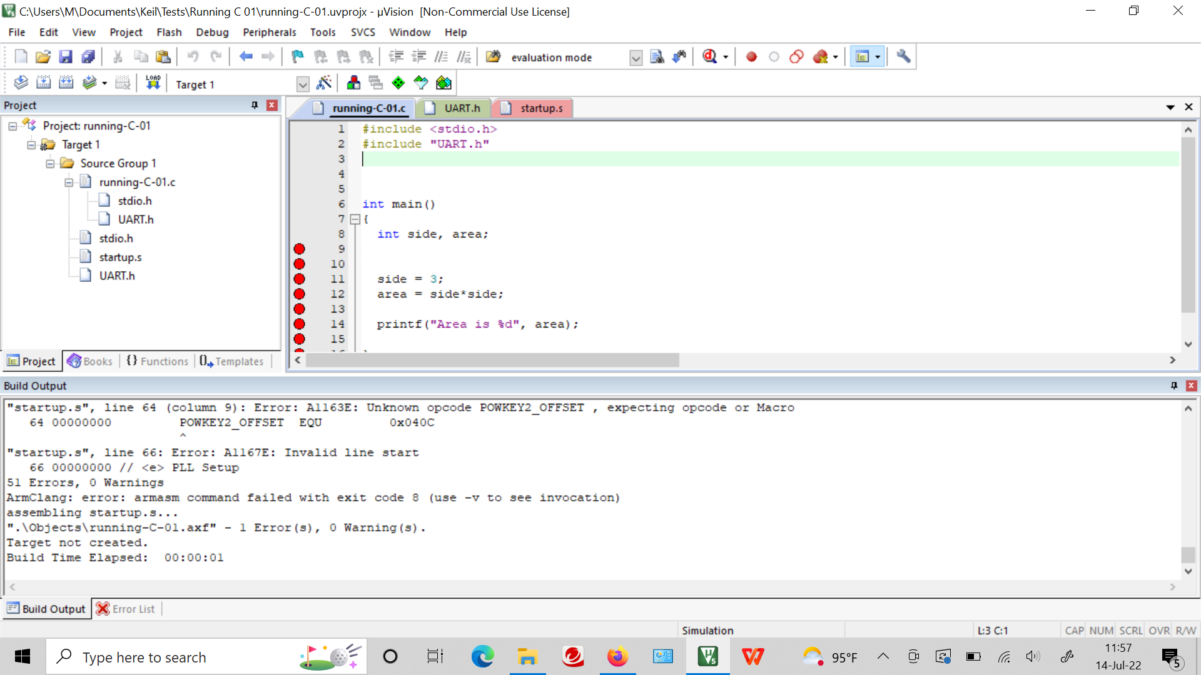Toggle the breakpoint on line 11
Image resolution: width=1201 pixels, height=675 pixels.
tap(300, 279)
